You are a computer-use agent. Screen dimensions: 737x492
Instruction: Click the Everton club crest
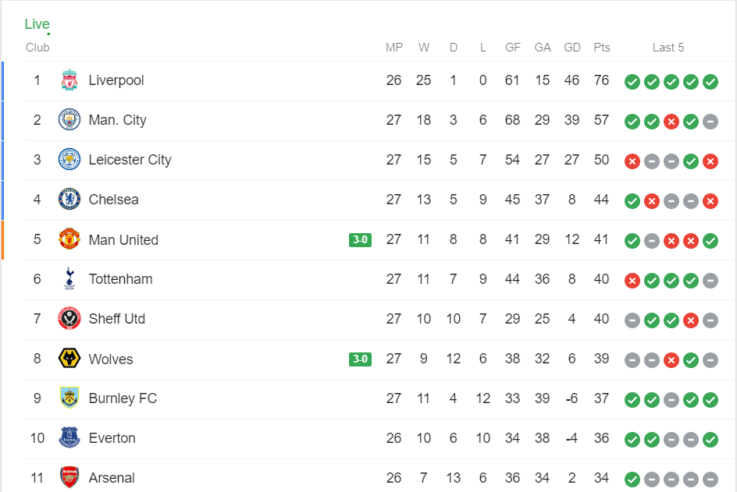(x=69, y=437)
